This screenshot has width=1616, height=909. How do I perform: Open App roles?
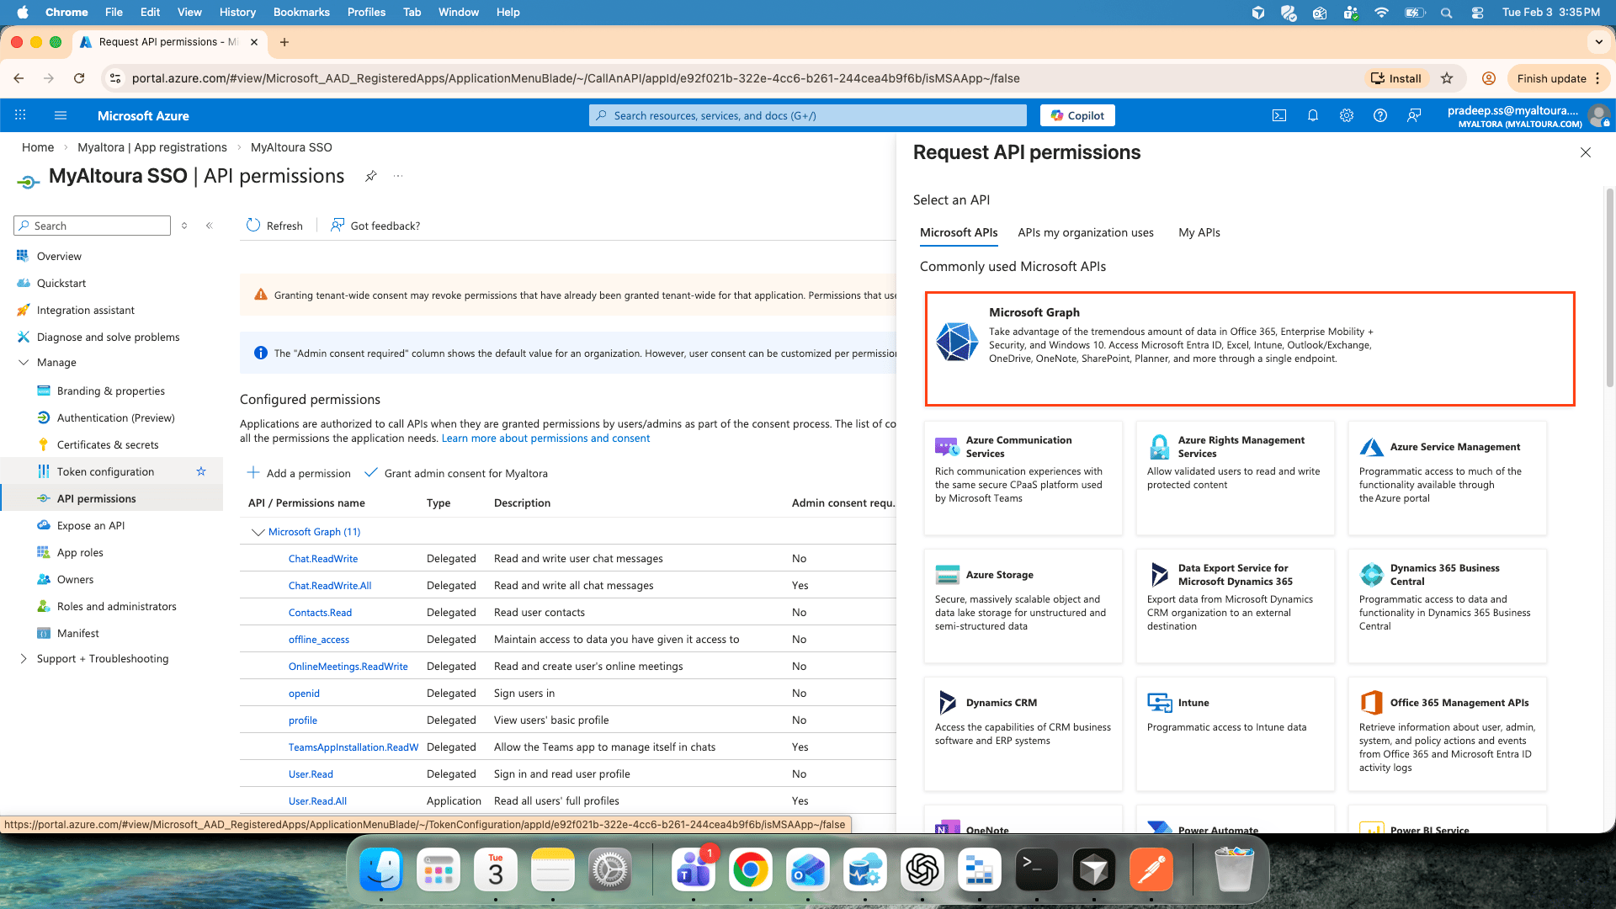pyautogui.click(x=80, y=552)
